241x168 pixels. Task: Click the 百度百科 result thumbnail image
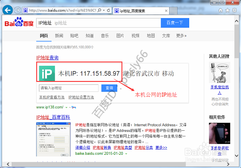pos(53,139)
